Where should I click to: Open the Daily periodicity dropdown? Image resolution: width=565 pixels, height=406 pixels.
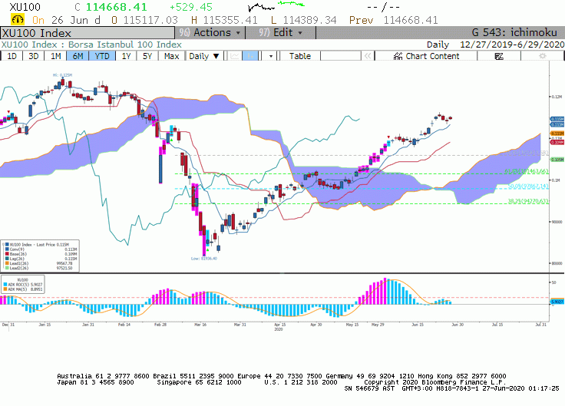pos(204,56)
